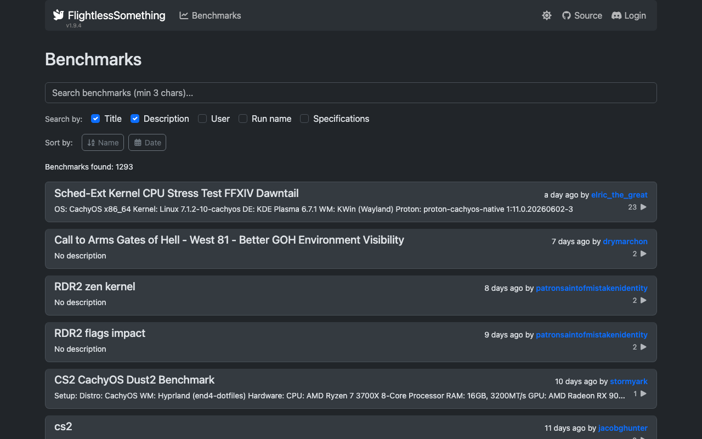The height and width of the screenshot is (439, 702).
Task: Enable the Run name search checkbox
Action: coord(243,119)
